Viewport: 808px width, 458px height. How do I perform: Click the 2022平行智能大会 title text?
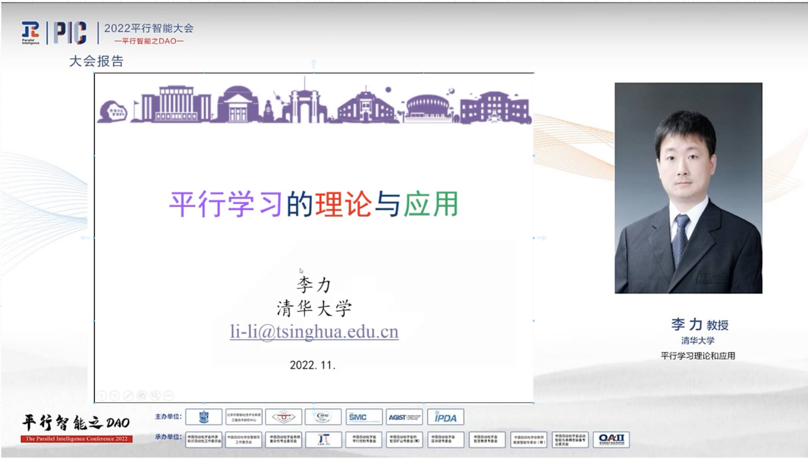pyautogui.click(x=149, y=28)
